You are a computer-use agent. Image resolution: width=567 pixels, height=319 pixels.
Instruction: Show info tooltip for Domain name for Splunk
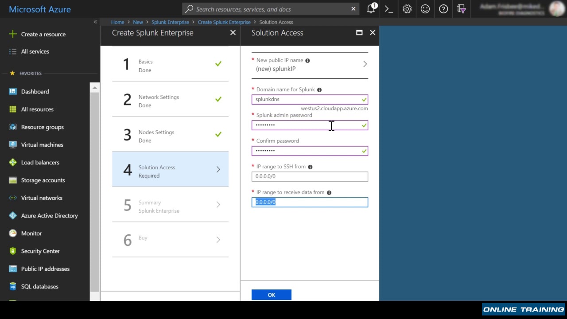319,89
